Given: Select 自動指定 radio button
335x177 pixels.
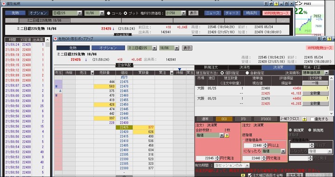Looking at the screenshot, I should [x=247, y=73].
